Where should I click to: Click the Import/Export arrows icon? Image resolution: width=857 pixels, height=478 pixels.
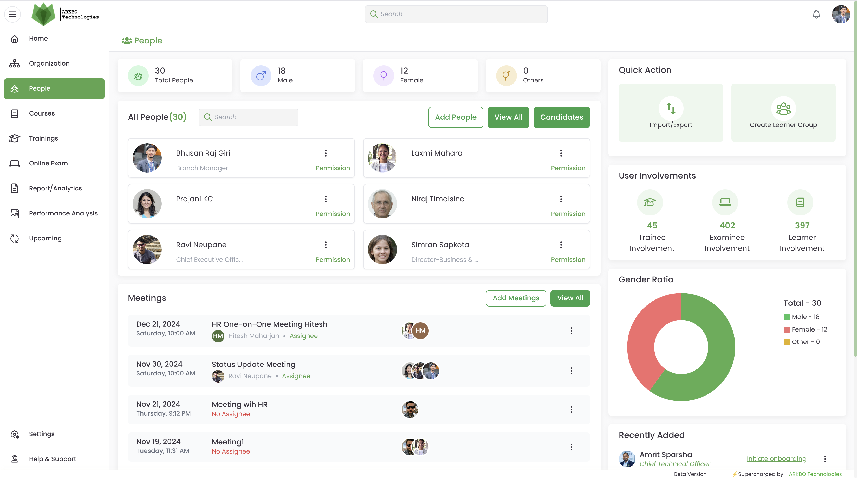pyautogui.click(x=671, y=108)
